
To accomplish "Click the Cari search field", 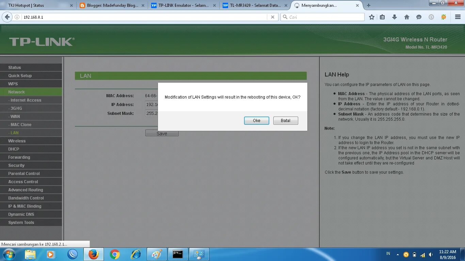I will tap(322, 17).
